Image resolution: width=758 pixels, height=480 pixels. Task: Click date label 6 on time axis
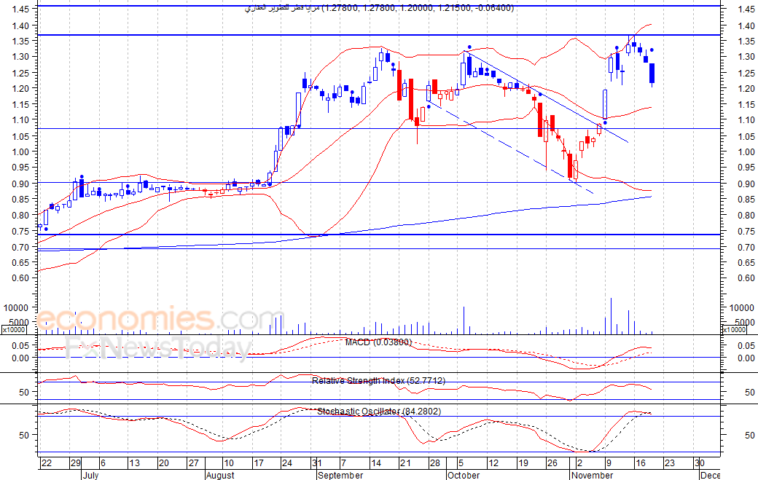103,463
